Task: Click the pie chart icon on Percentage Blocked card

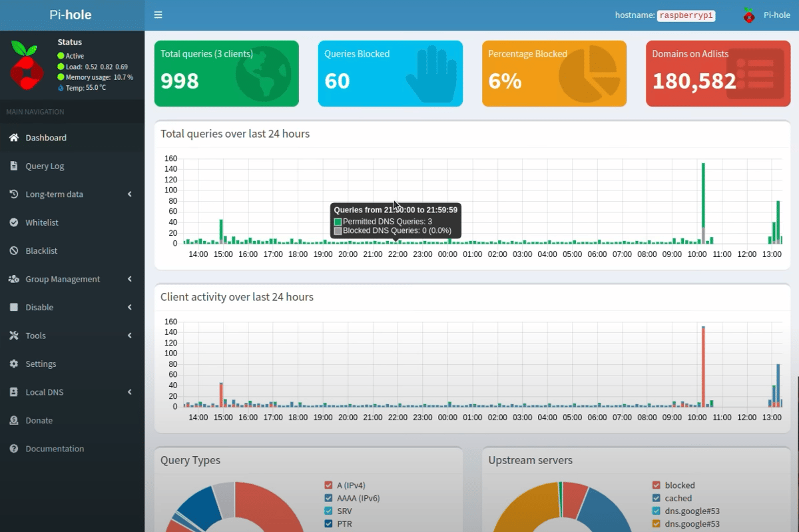Action: (589, 73)
